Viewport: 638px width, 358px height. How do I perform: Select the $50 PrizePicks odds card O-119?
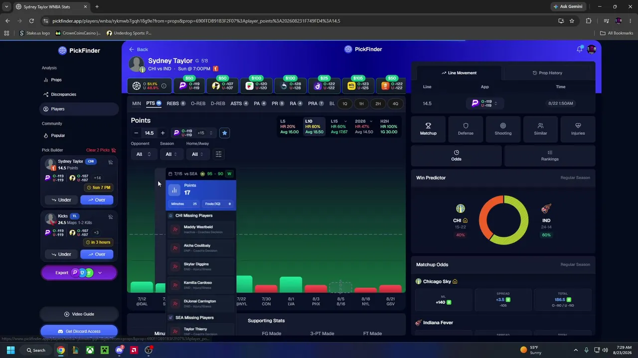[x=189, y=86]
